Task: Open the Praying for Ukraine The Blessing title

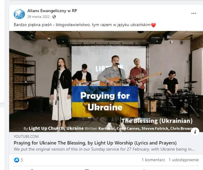Action: point(95,143)
